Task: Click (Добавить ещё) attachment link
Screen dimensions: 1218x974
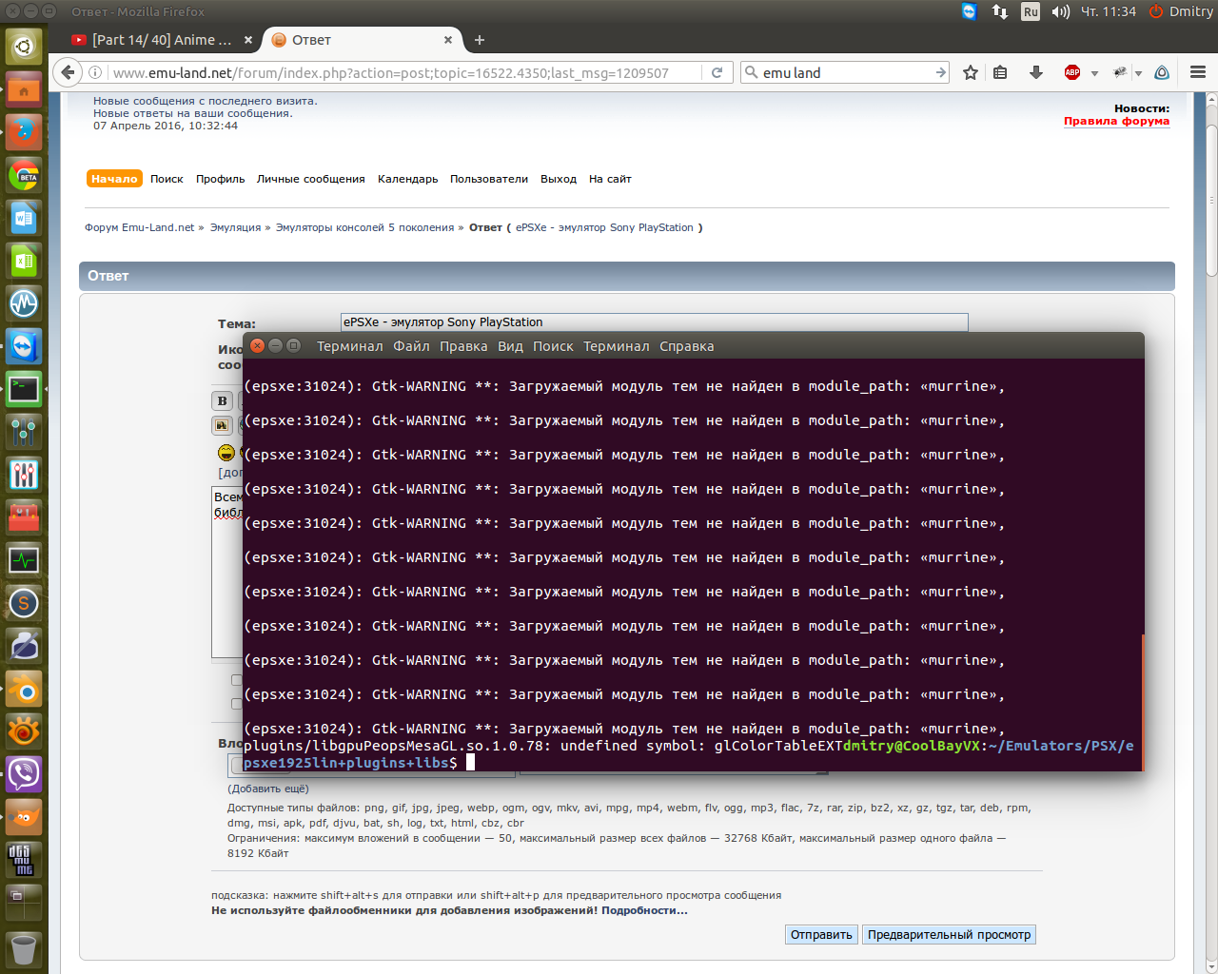Action: (x=267, y=789)
